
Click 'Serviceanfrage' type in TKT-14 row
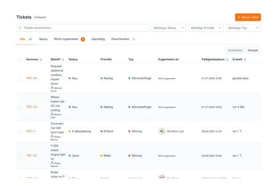(x=141, y=78)
